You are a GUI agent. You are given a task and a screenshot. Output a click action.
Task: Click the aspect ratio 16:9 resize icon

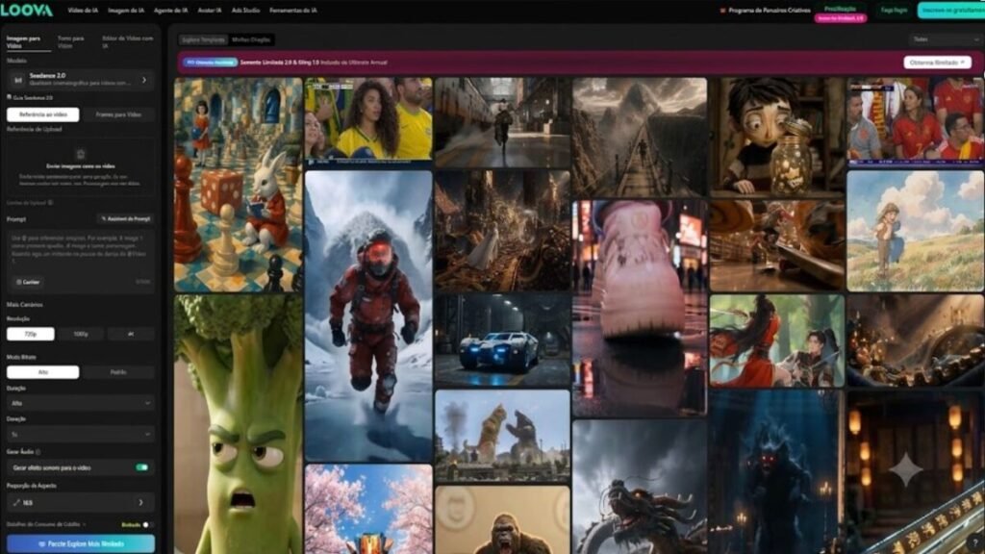pyautogui.click(x=16, y=502)
